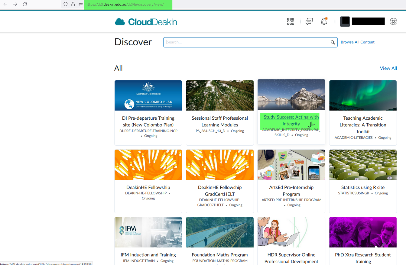The image size is (406, 265).
Task: Click the New Colombo Plan banner image
Action: pos(148,96)
